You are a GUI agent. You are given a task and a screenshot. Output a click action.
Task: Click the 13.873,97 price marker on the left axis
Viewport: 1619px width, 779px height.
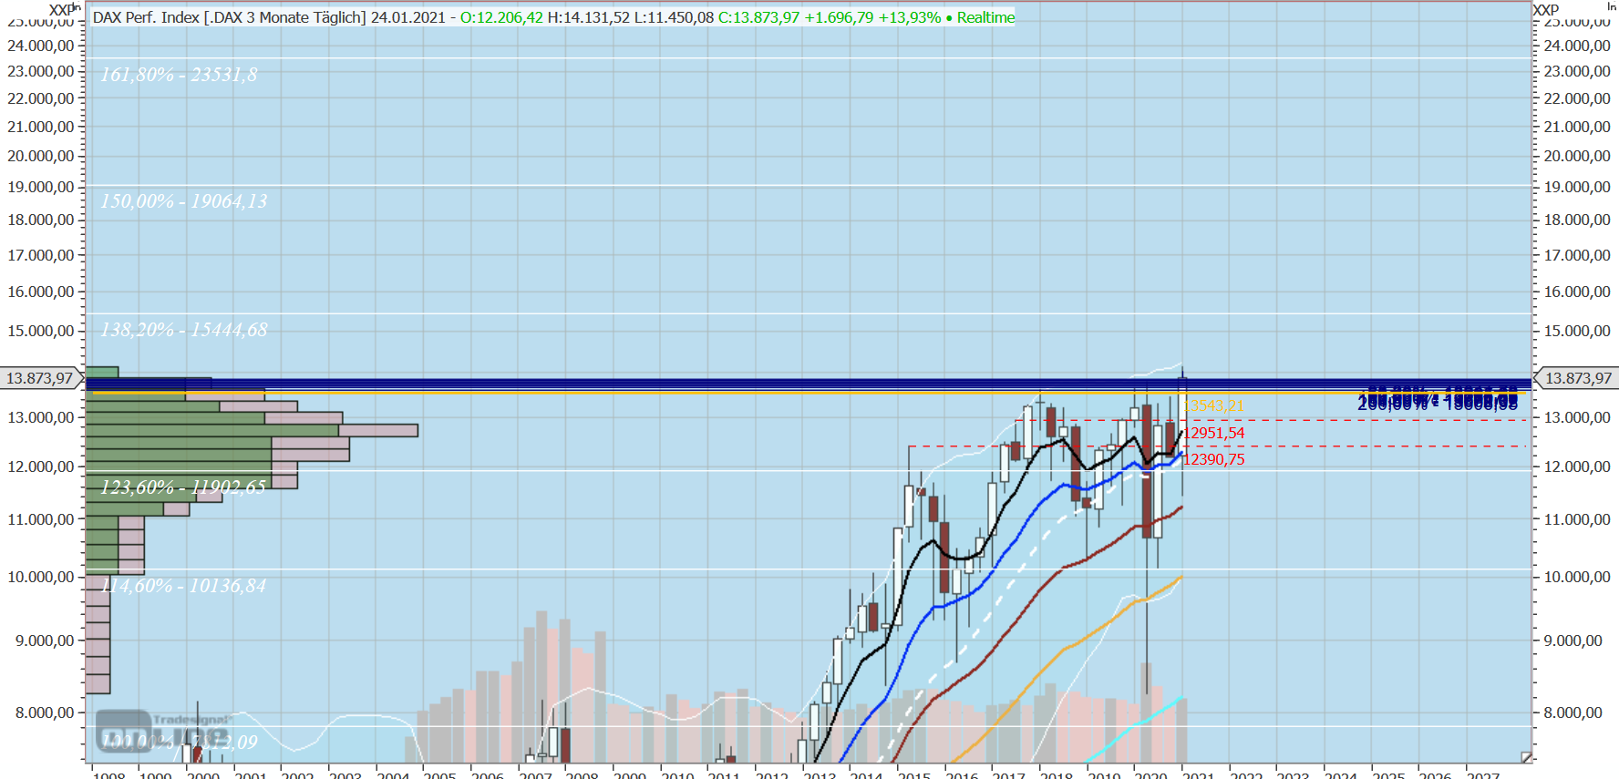[39, 378]
